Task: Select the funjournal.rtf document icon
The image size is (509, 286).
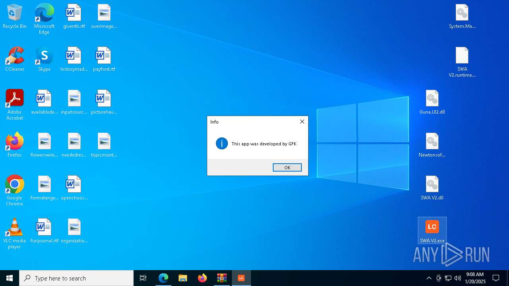Action: (44, 231)
